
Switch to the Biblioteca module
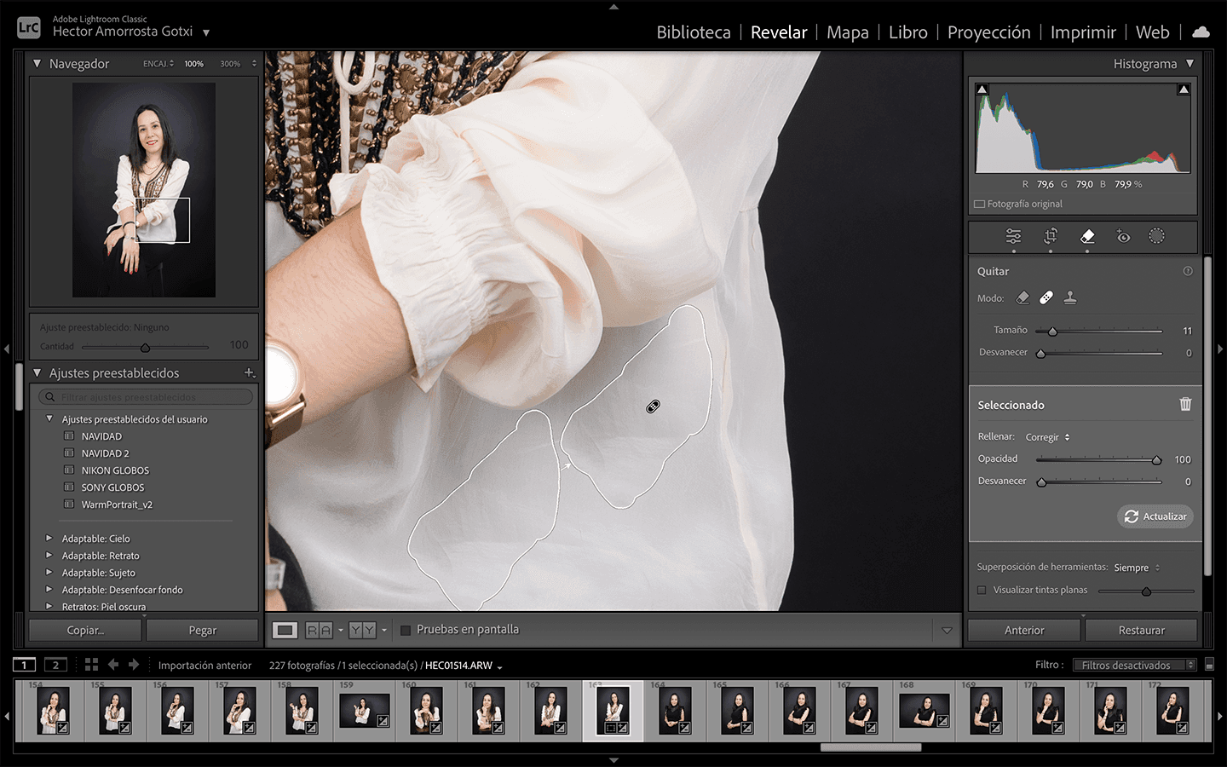(693, 32)
